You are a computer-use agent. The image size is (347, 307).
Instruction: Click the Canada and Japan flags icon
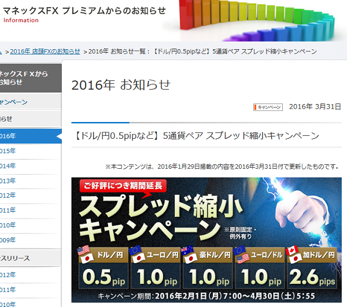[x=293, y=254]
